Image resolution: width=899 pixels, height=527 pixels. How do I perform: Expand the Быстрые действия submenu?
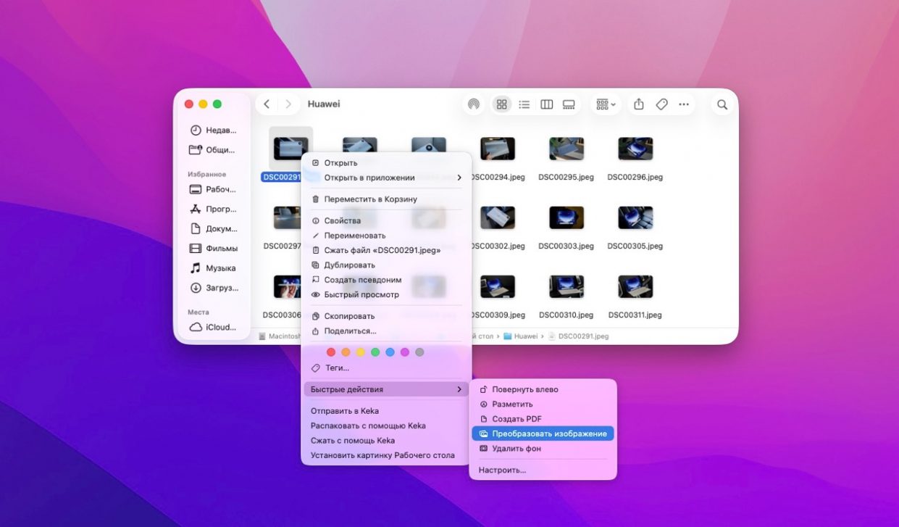click(386, 389)
